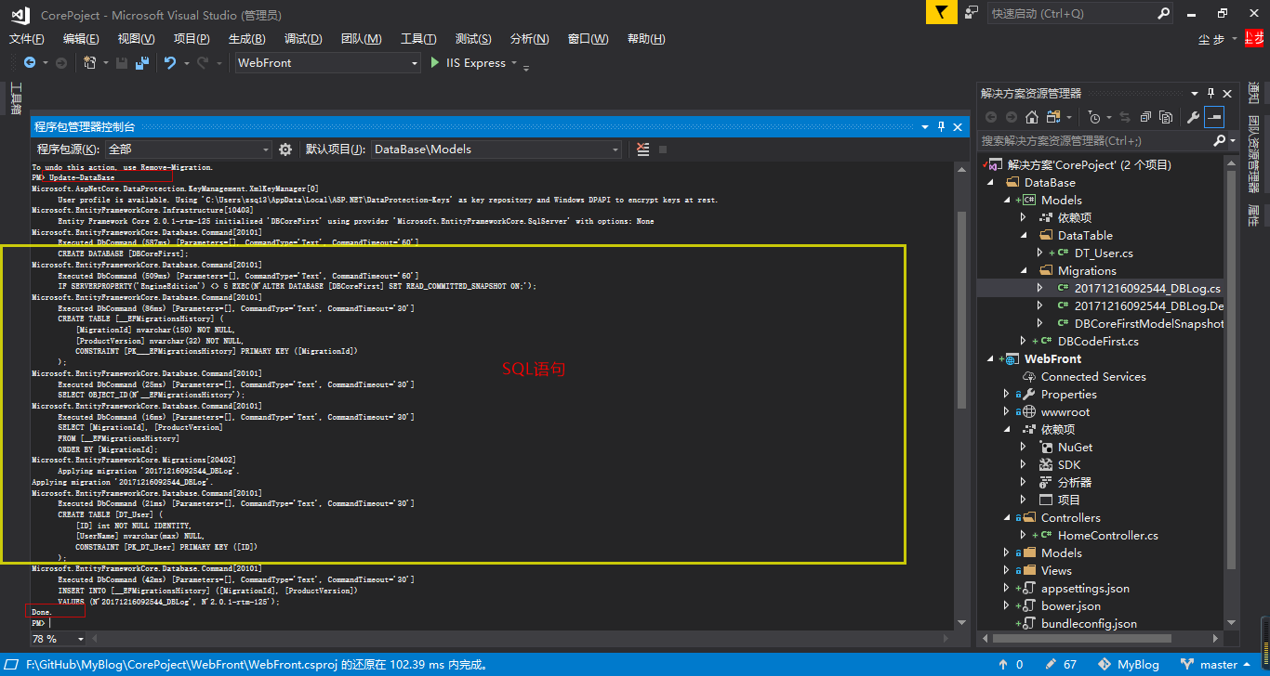Screen dimensions: 1270x676
Task: Toggle Preview Selected Items in Solution Explorer
Action: click(x=1214, y=117)
